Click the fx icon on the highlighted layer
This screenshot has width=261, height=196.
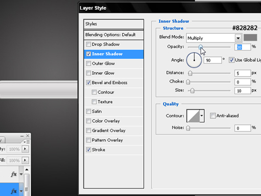coord(14,191)
